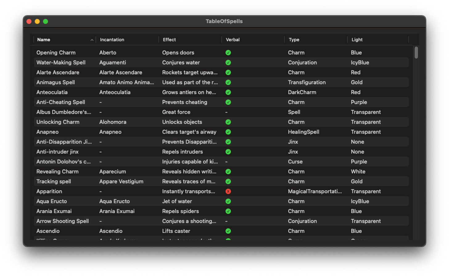Click the Gold light cell for Animagus Spell
Image resolution: width=449 pixels, height=277 pixels.
click(x=357, y=82)
